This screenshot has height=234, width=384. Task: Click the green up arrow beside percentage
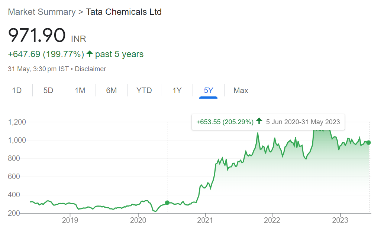[x=90, y=54]
